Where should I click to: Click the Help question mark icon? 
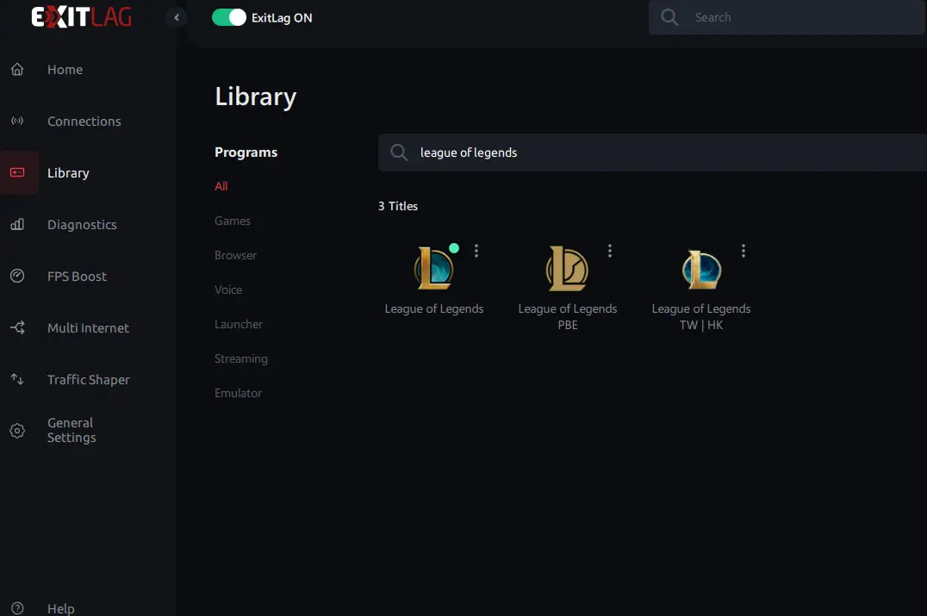coord(17,608)
